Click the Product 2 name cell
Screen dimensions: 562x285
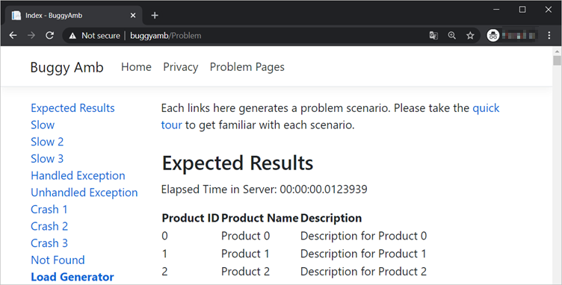pos(246,272)
